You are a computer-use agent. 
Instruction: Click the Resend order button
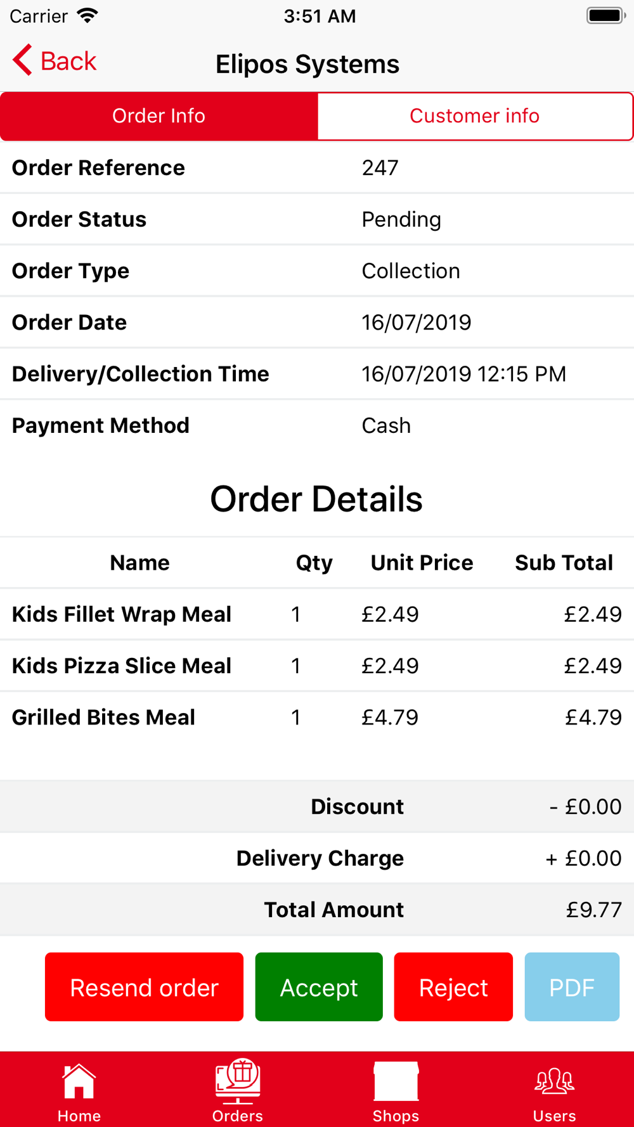(x=144, y=987)
